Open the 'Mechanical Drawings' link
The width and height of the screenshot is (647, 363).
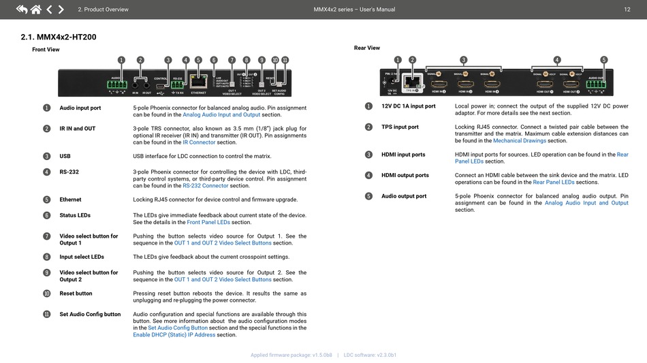coord(520,141)
